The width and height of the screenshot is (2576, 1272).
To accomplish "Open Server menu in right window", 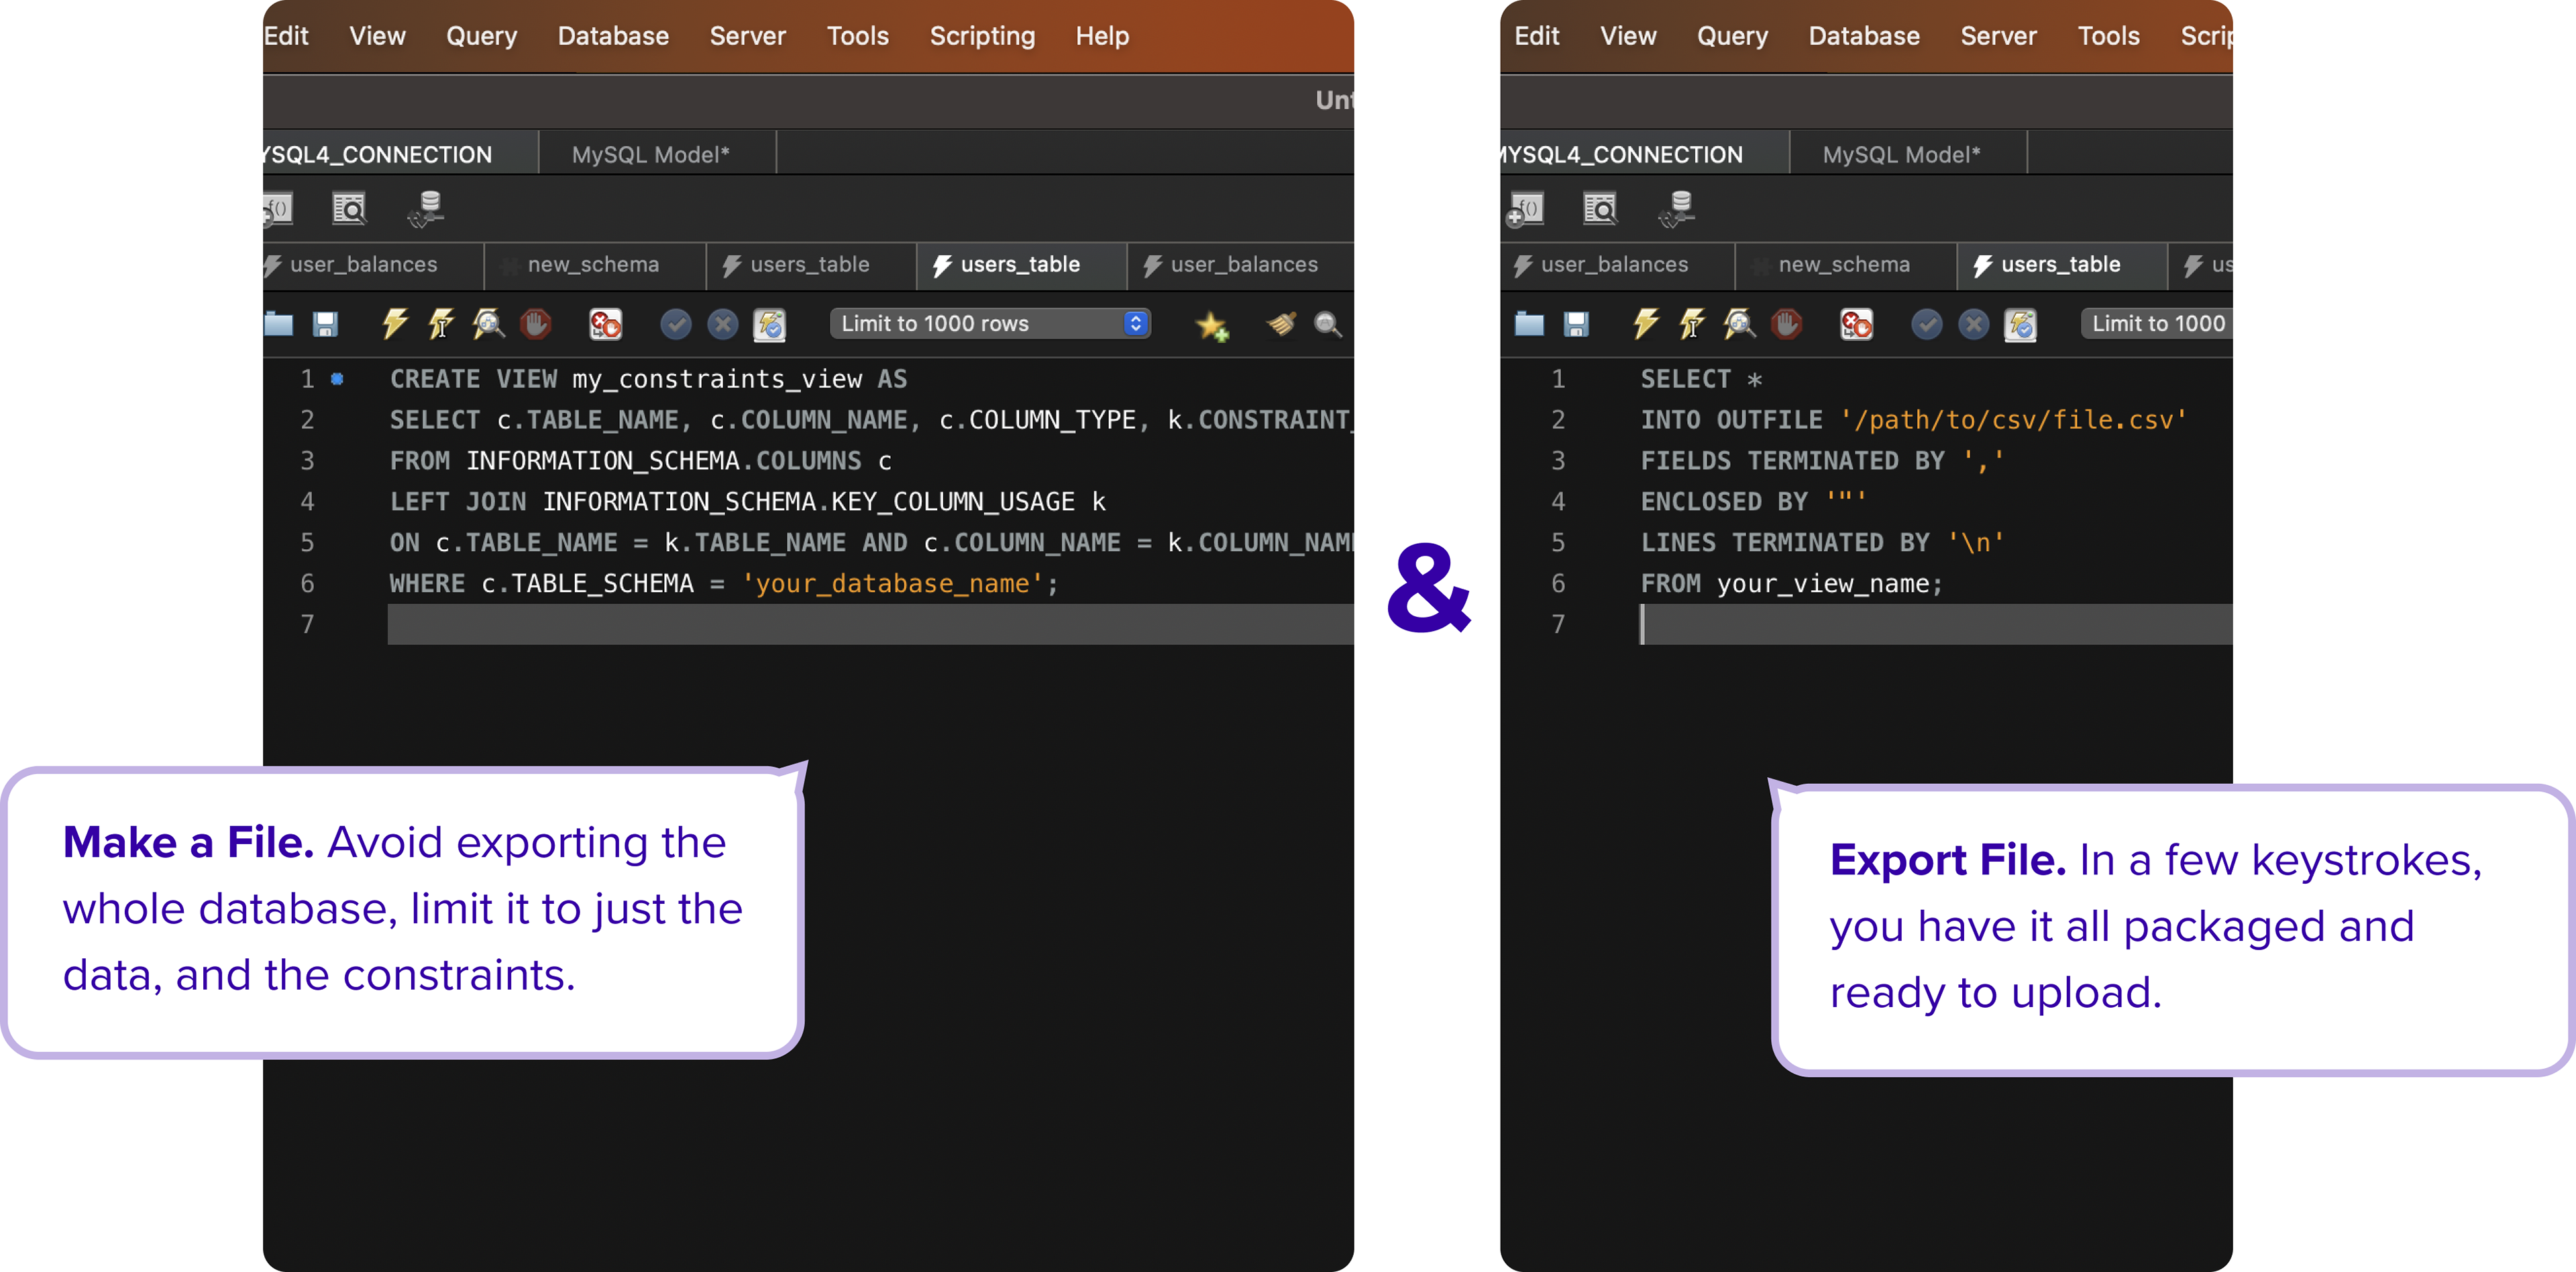I will (x=1998, y=36).
